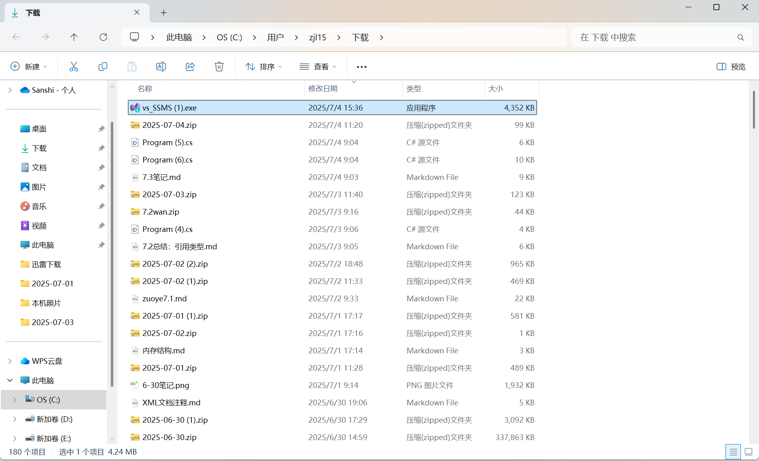The height and width of the screenshot is (461, 759).
Task: Go to 此电脑 via the breadcrumb
Action: 178,37
